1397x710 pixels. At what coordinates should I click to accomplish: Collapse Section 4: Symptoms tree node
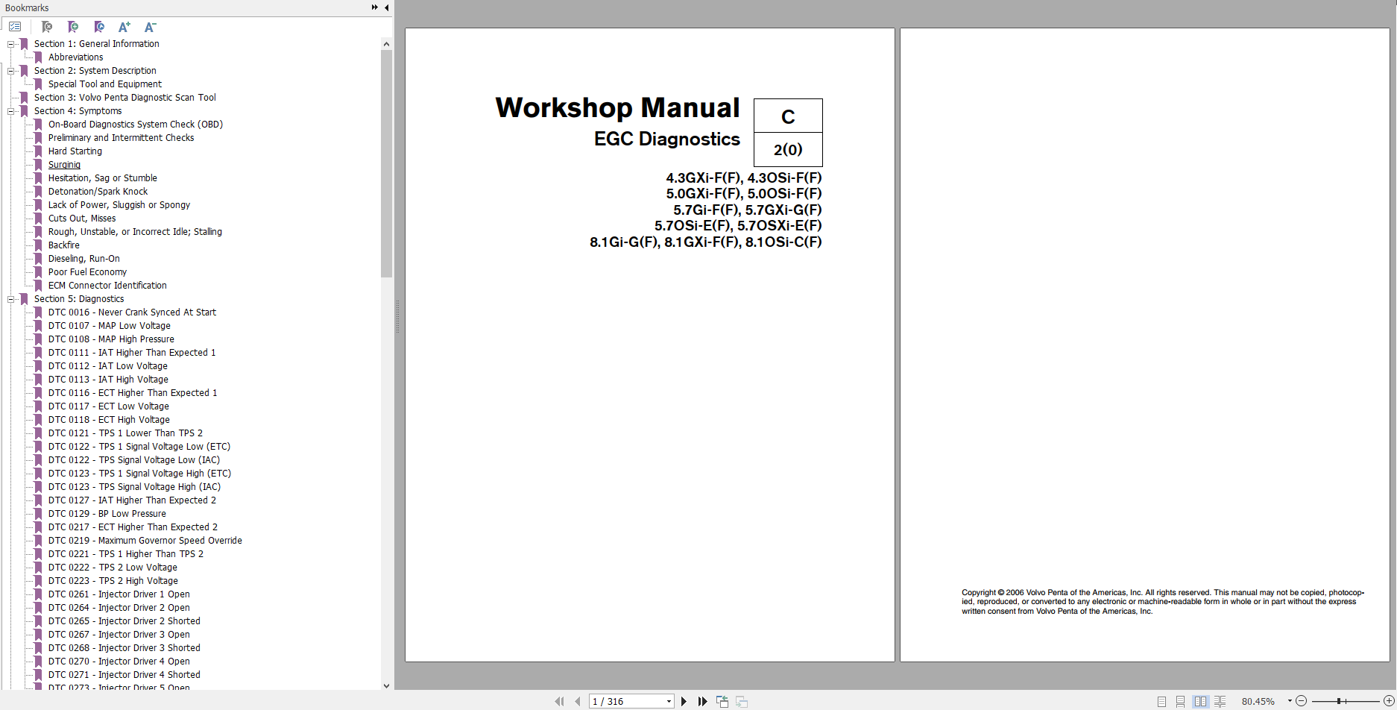coord(11,111)
